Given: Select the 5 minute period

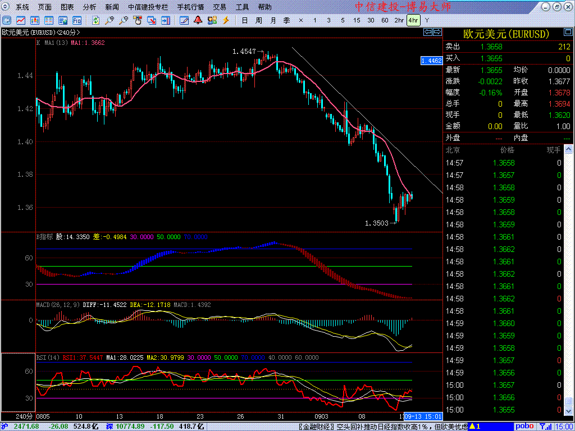Looking at the screenshot, I should [x=343, y=20].
